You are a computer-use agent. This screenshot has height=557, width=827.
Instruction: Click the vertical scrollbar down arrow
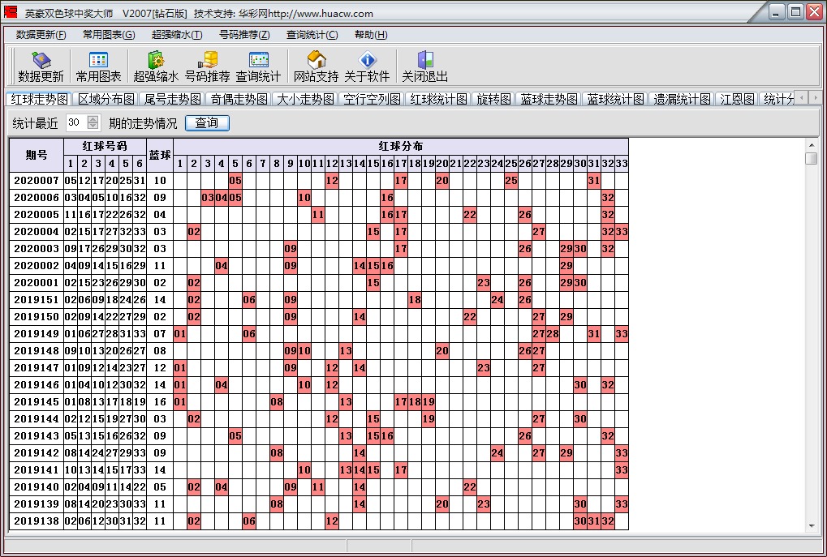[x=811, y=526]
